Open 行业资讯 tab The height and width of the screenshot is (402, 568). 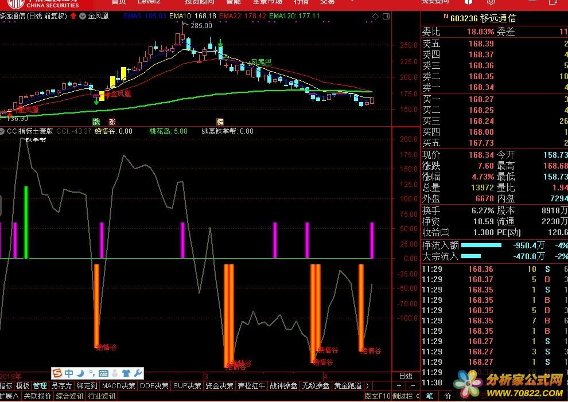coord(102,396)
